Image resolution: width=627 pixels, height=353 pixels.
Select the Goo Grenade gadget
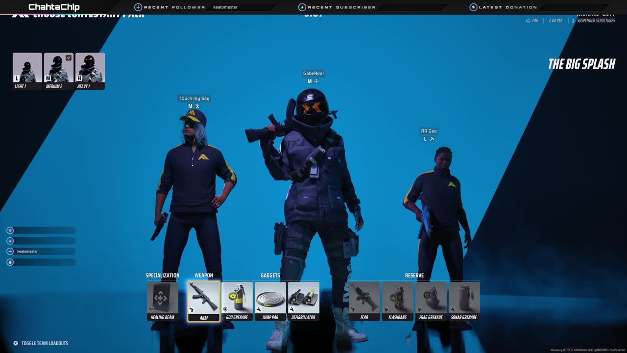(x=237, y=301)
